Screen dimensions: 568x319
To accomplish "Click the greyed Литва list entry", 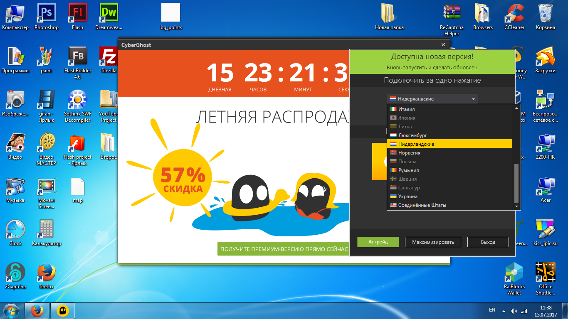I will tap(449, 127).
